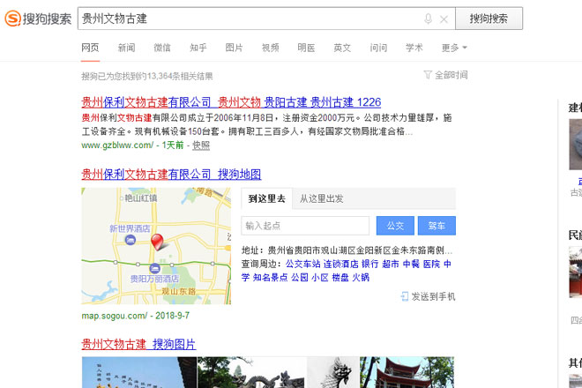Open the 快照 cached snapshot link
This screenshot has width=582, height=388.
click(x=201, y=145)
